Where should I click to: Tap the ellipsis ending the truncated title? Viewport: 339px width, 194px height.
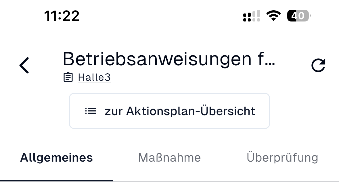(x=270, y=64)
